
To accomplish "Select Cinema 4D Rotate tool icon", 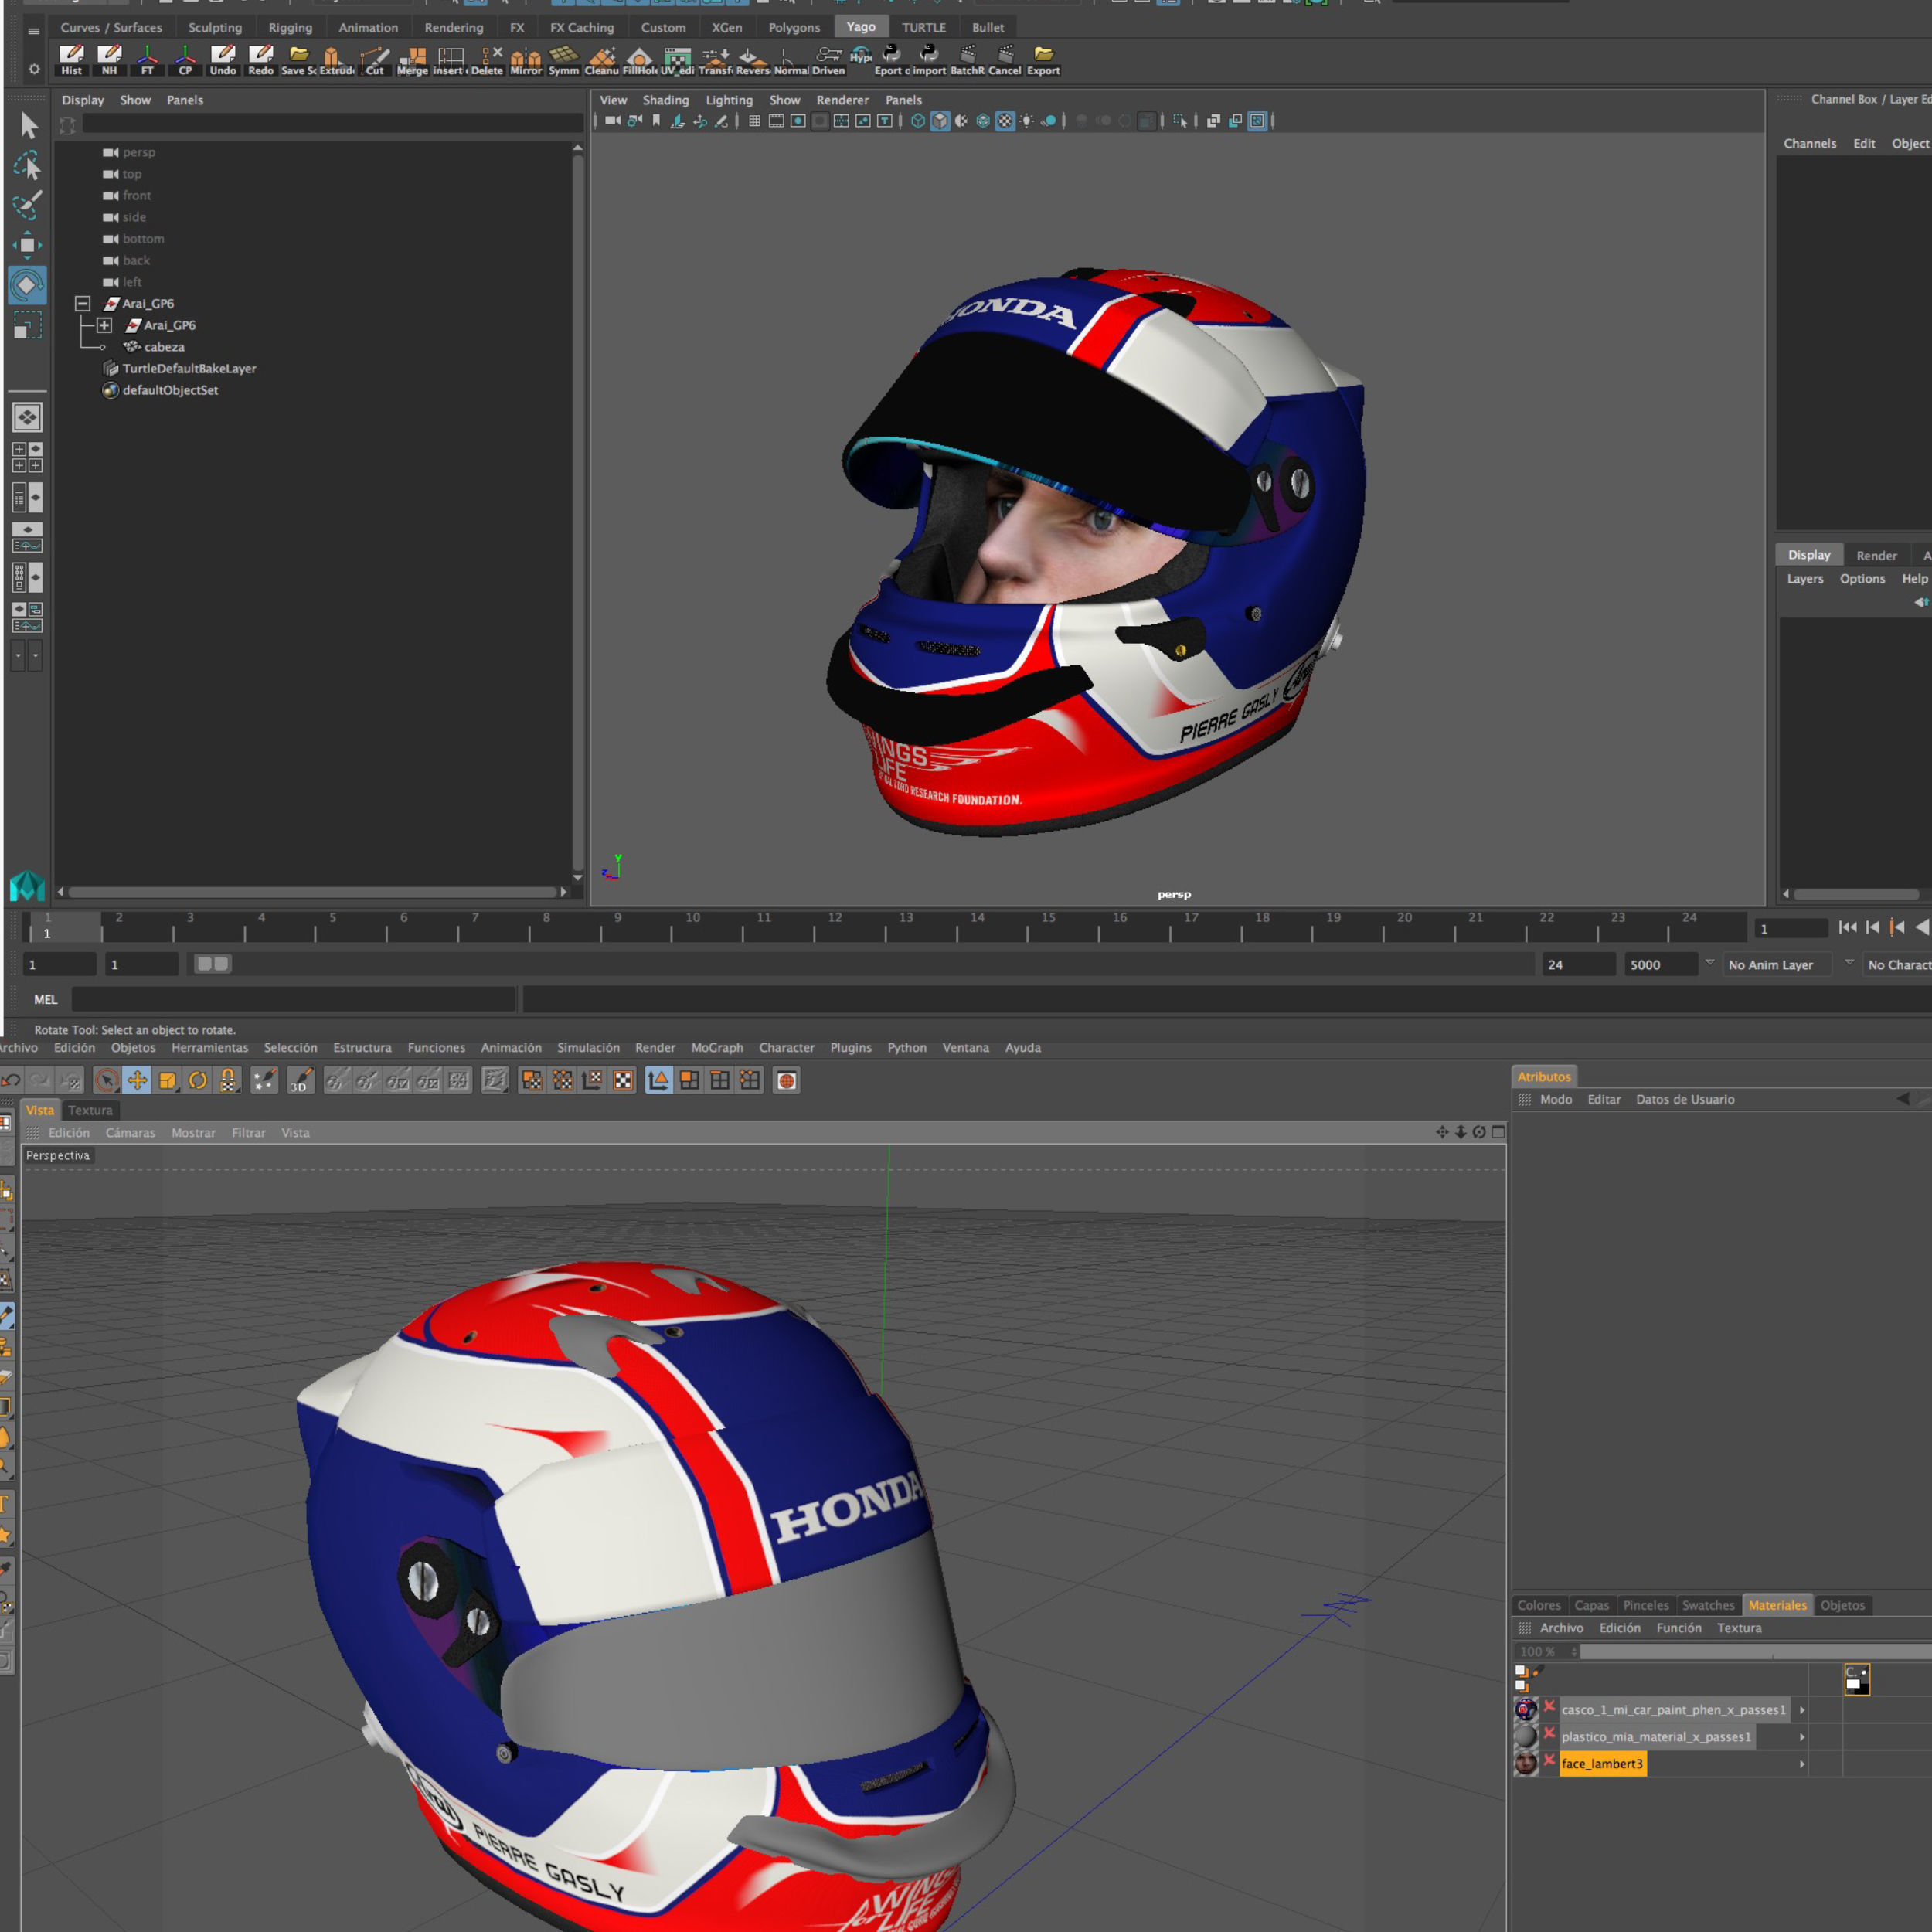I will click(x=198, y=1080).
